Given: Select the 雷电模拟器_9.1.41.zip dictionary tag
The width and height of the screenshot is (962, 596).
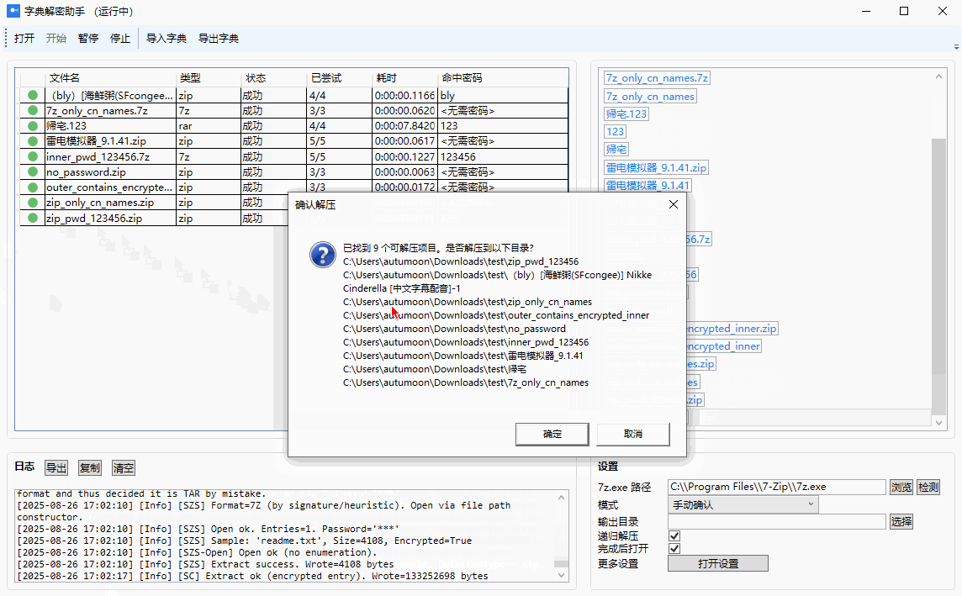Looking at the screenshot, I should coord(657,167).
